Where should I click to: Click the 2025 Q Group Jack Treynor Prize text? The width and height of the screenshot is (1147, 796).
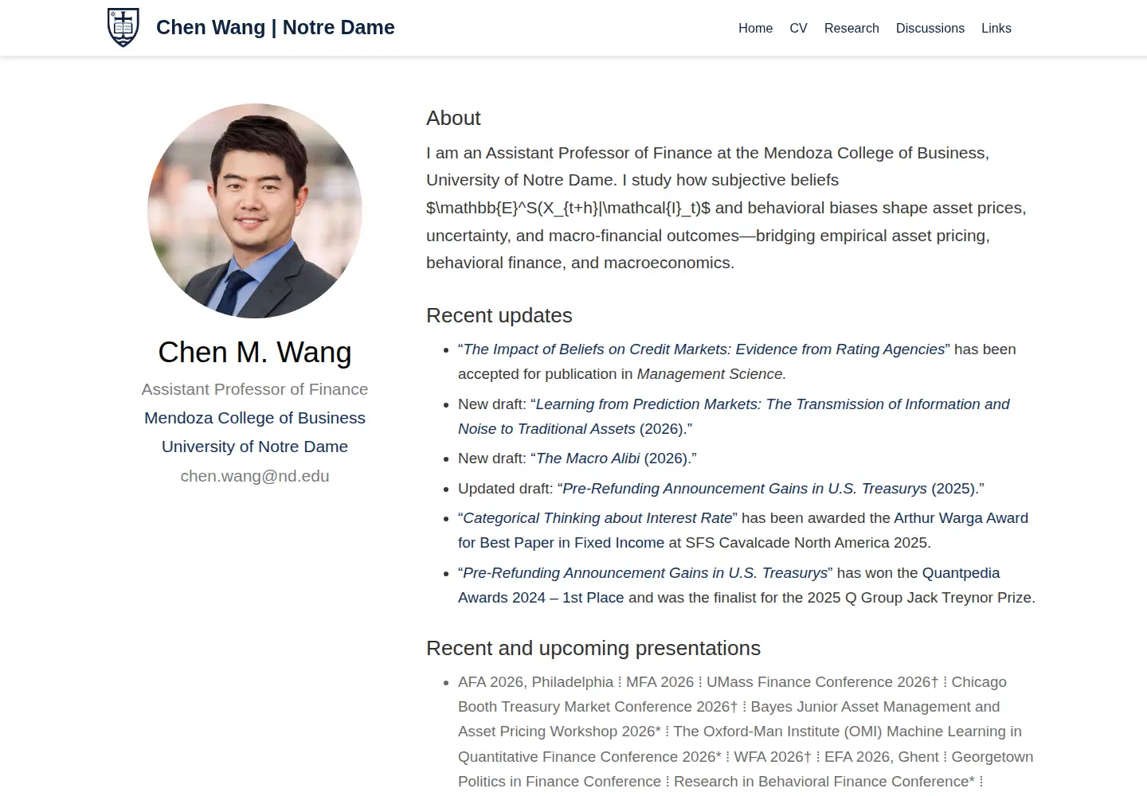coord(919,598)
